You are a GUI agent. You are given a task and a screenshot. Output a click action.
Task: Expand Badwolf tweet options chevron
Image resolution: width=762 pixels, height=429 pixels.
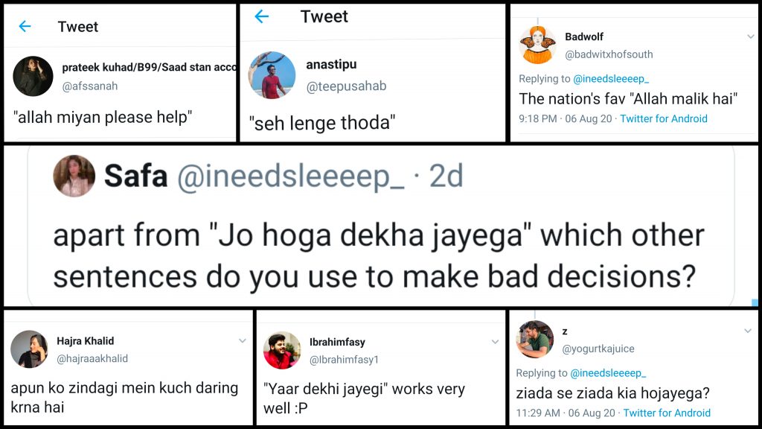coord(751,36)
